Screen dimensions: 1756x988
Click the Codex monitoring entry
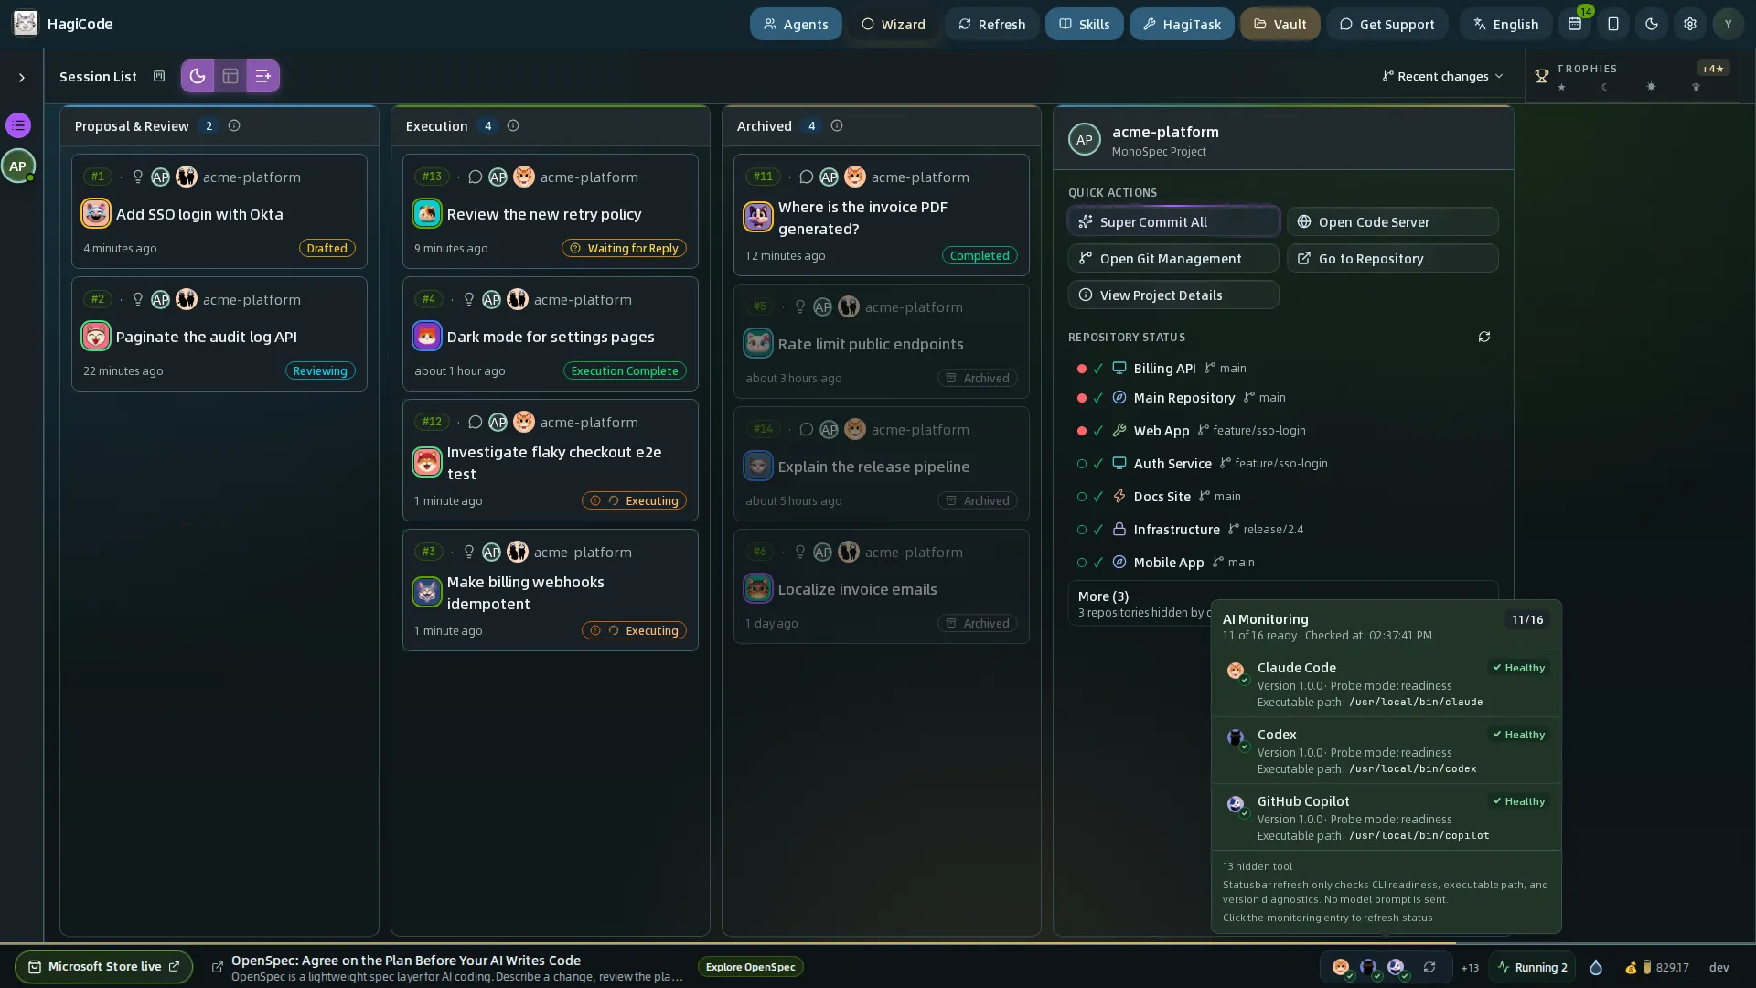1387,750
